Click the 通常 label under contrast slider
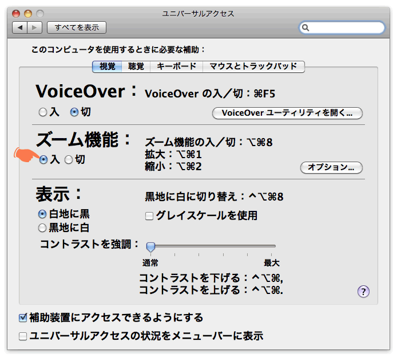 point(150,262)
